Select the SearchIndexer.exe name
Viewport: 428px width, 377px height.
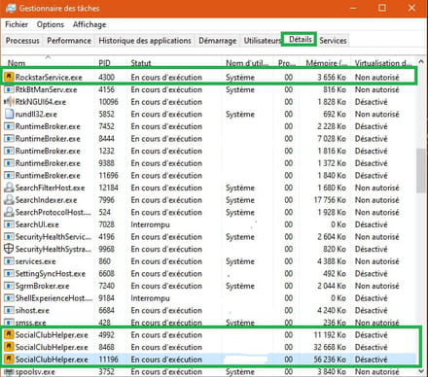tap(46, 200)
